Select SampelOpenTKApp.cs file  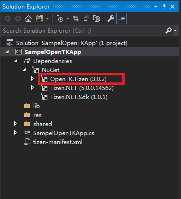(63, 133)
